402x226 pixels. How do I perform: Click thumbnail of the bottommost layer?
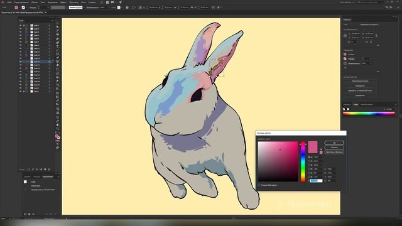pos(31,92)
